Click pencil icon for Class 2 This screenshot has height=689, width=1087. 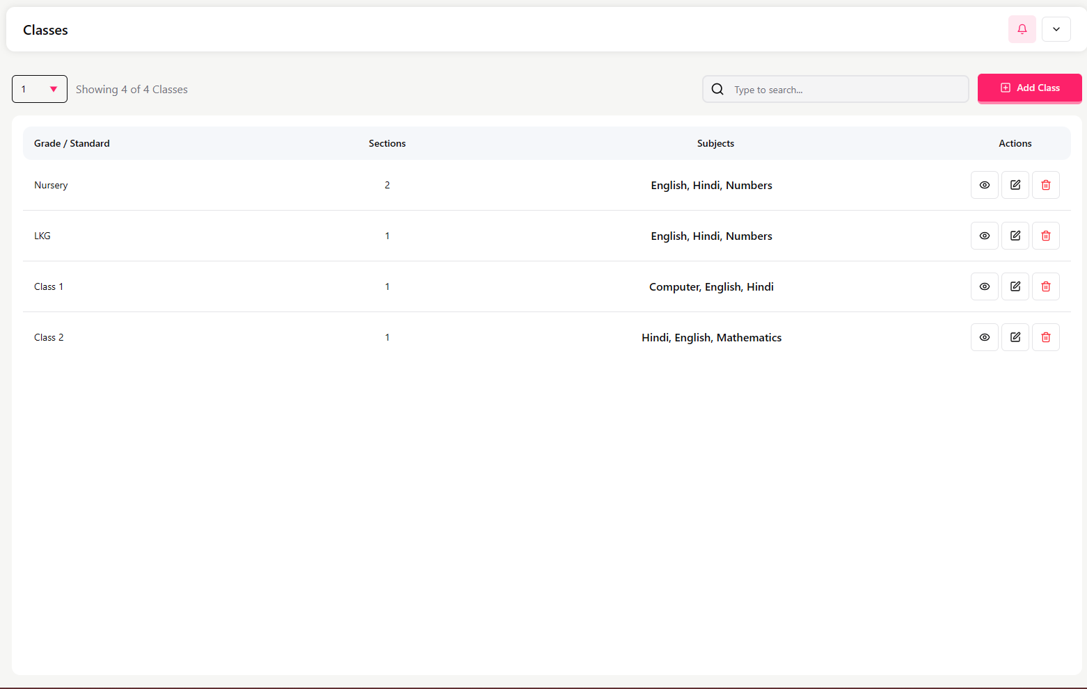(x=1015, y=337)
